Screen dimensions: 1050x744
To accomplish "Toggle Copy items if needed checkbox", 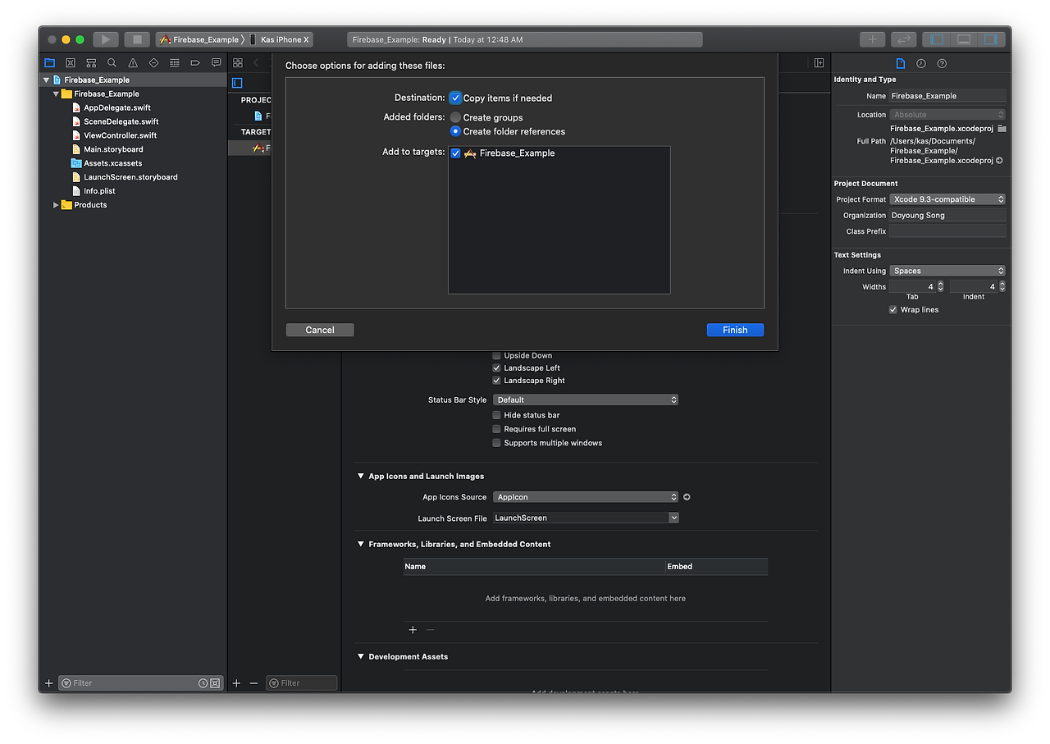I will click(x=455, y=98).
